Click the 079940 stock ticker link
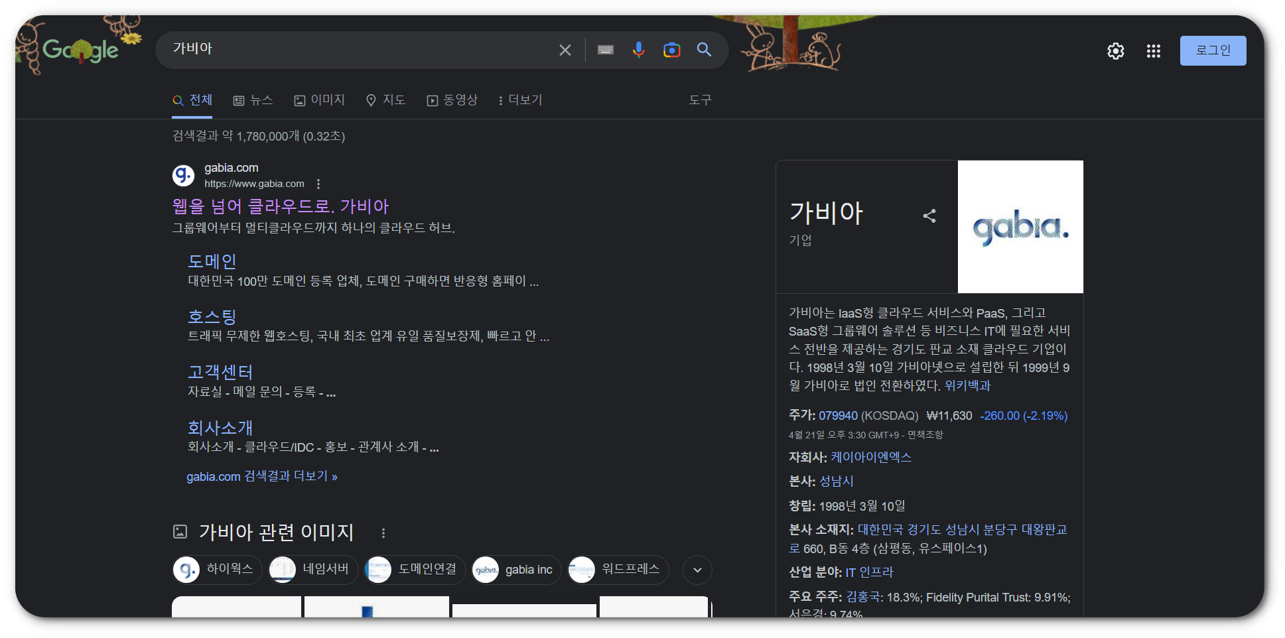This screenshot has width=1285, height=638. (x=837, y=416)
